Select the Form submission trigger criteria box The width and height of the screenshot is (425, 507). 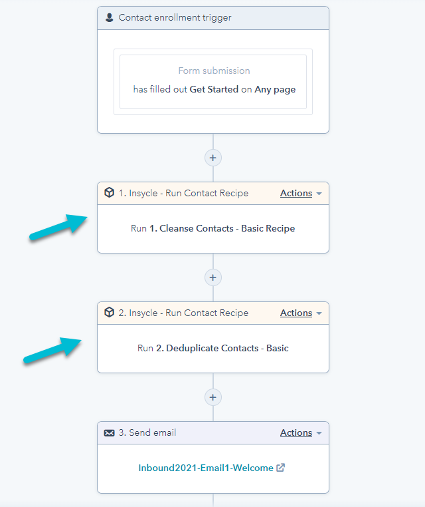click(213, 82)
